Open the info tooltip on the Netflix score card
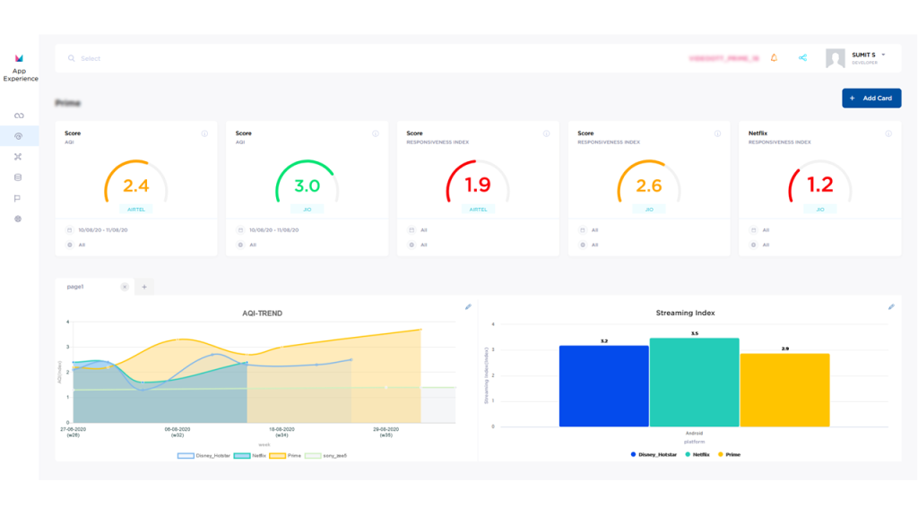918x516 pixels. pyautogui.click(x=887, y=133)
